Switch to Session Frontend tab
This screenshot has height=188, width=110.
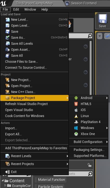84,3
